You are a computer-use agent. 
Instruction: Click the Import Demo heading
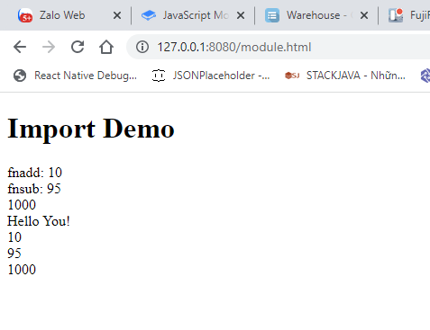click(x=91, y=129)
